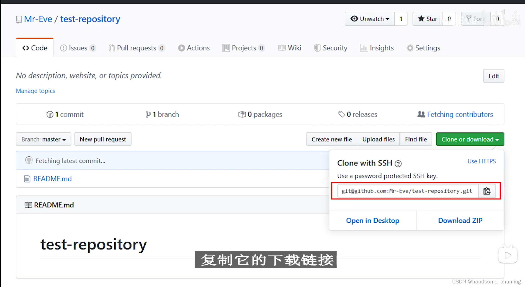Viewport: 525px width, 287px height.
Task: Click 'Use a password protected SSH key.' text
Action: pyautogui.click(x=387, y=176)
